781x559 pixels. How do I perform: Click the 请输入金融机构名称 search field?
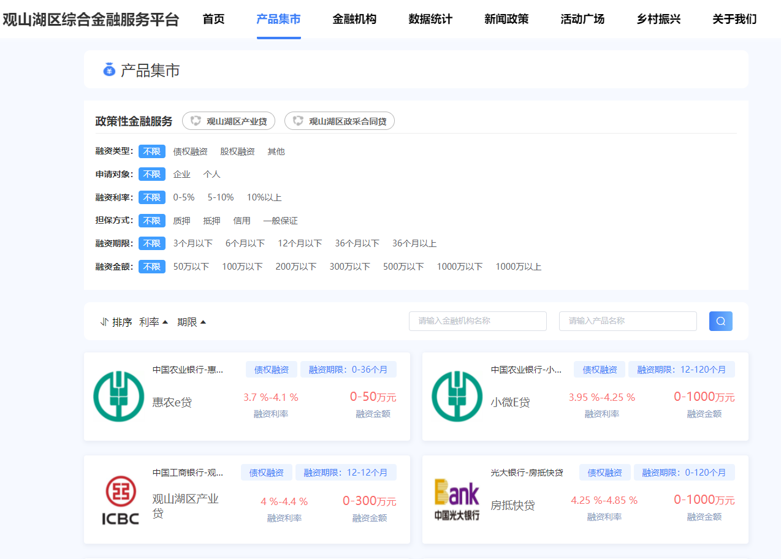pyautogui.click(x=478, y=321)
